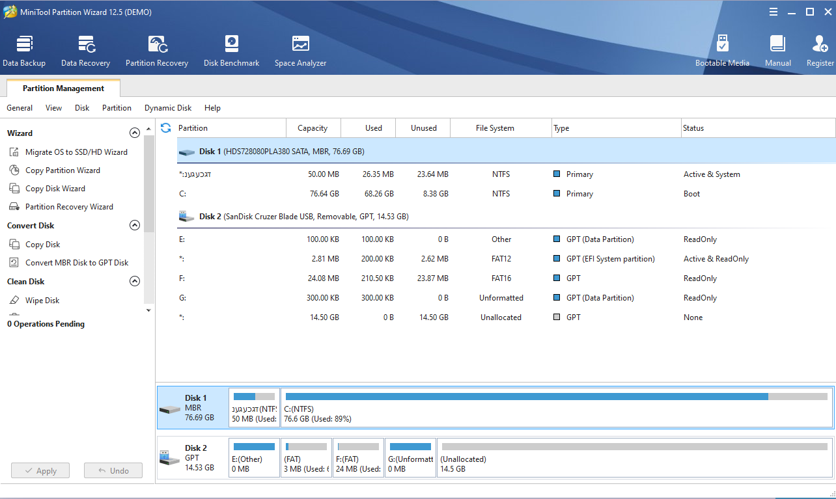The image size is (836, 499).
Task: Collapse the Convert Disk section
Action: 135,226
